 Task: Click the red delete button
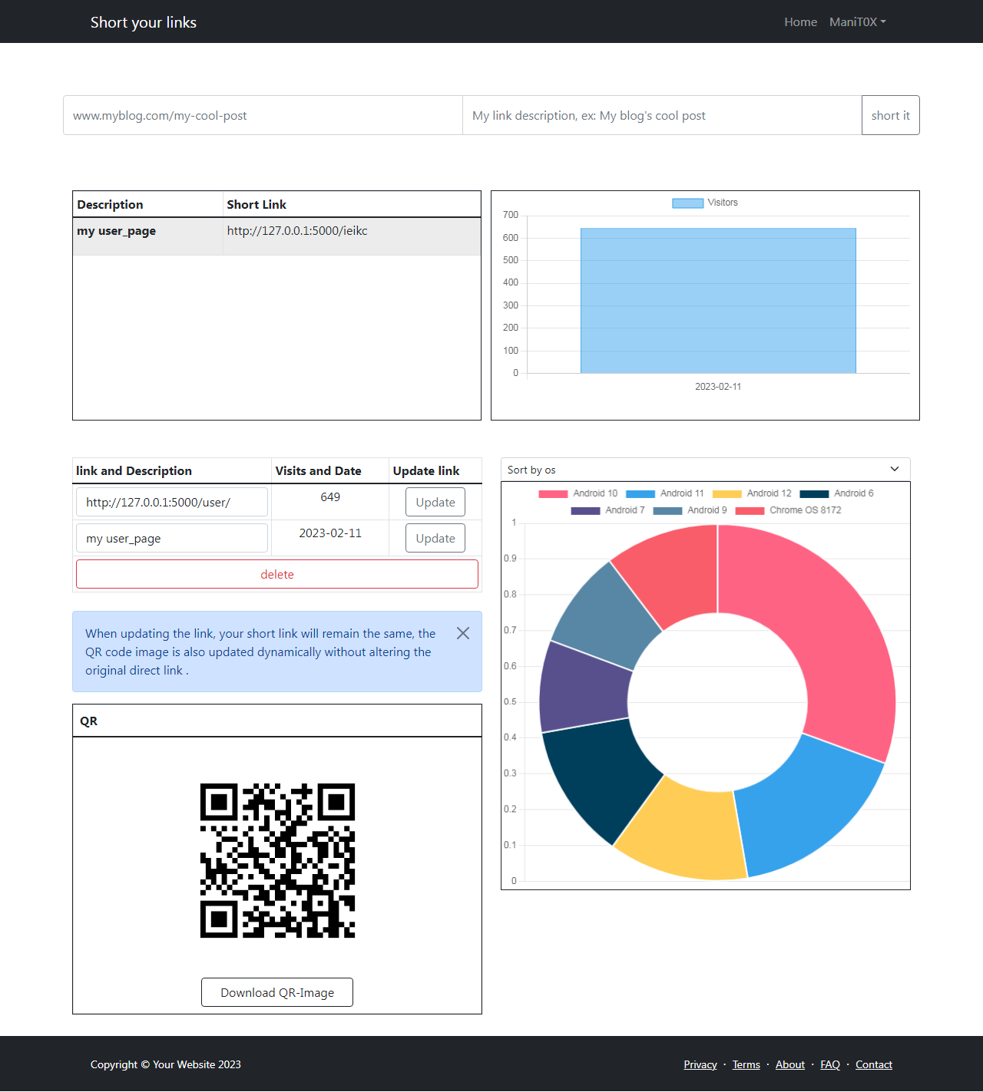point(277,574)
